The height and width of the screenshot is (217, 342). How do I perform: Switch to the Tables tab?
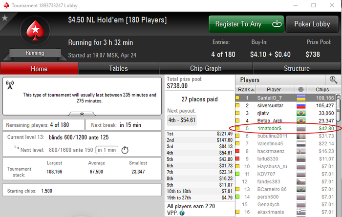coord(118,69)
